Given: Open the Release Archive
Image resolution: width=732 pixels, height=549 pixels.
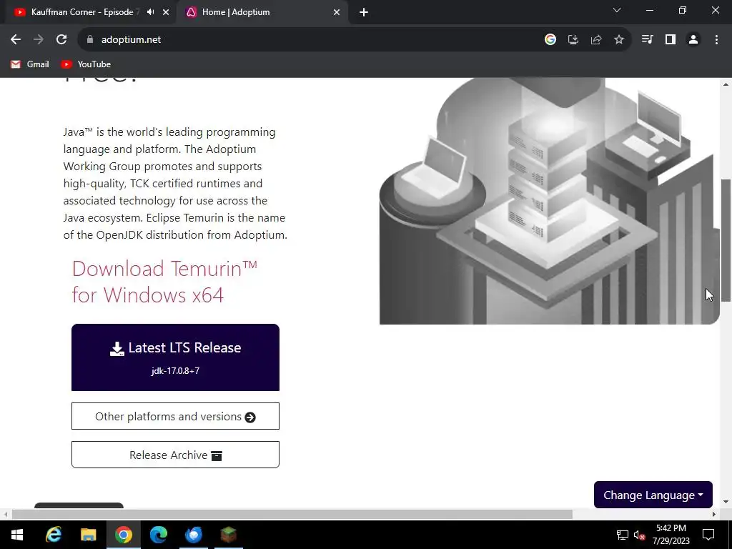Looking at the screenshot, I should 175,455.
